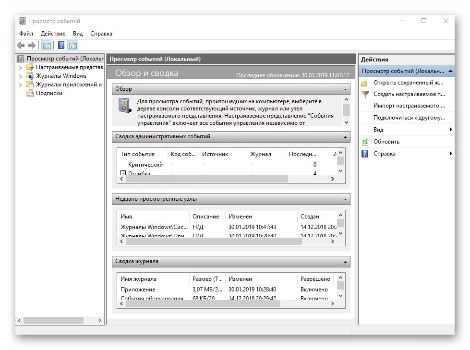Sort by Размер column header
Screen dimensions: 470x350
click(x=207, y=279)
